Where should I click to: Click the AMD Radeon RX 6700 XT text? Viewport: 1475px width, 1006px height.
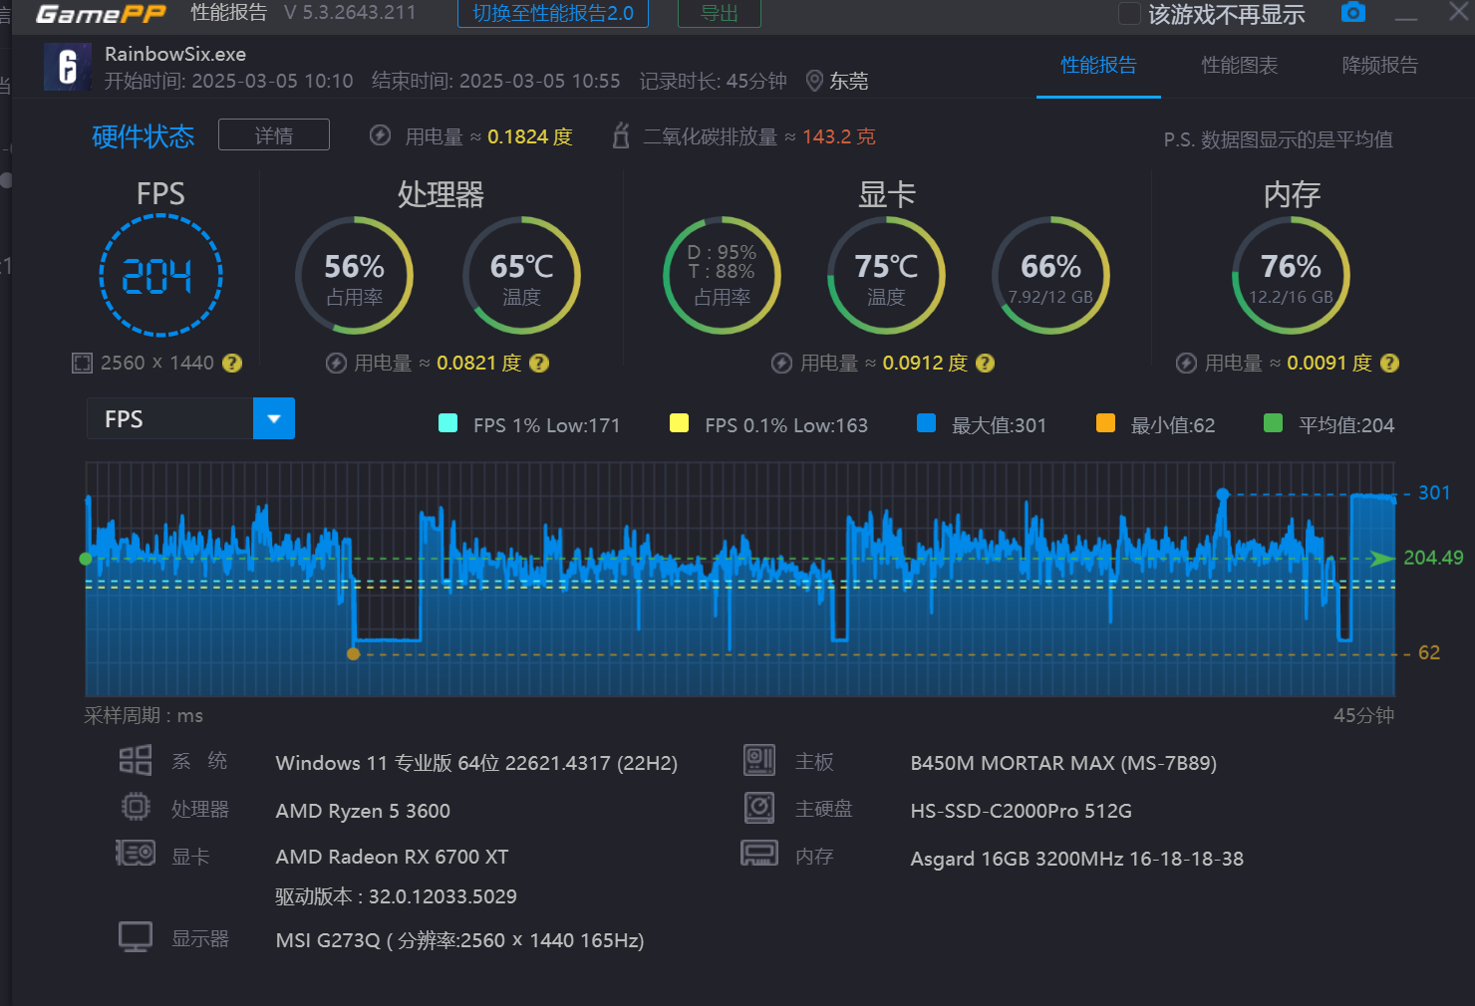pyautogui.click(x=392, y=857)
